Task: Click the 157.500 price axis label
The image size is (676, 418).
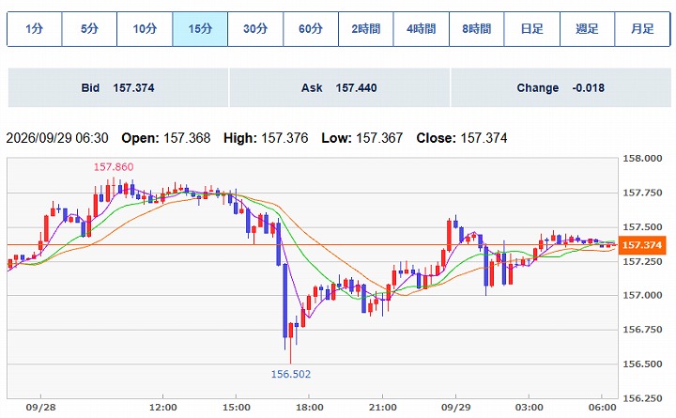Action: pyautogui.click(x=642, y=227)
